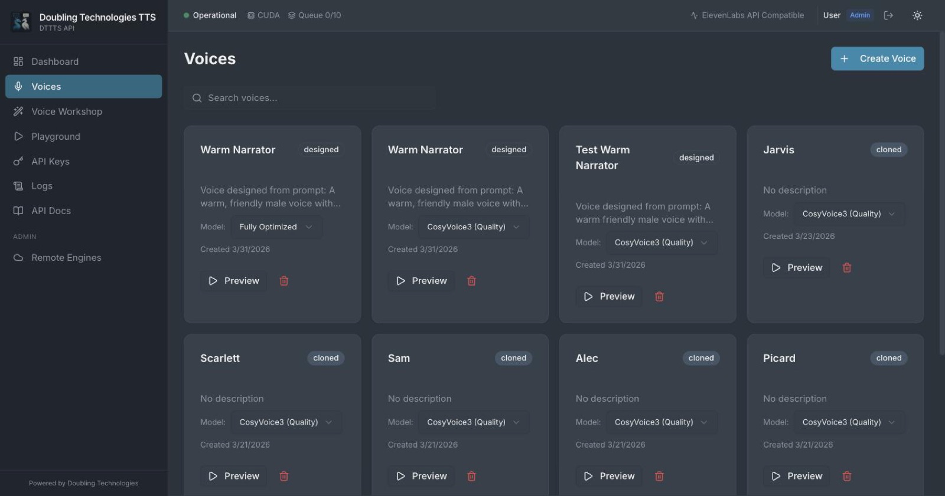Click the Create Voice button
The width and height of the screenshot is (945, 496).
pos(877,59)
